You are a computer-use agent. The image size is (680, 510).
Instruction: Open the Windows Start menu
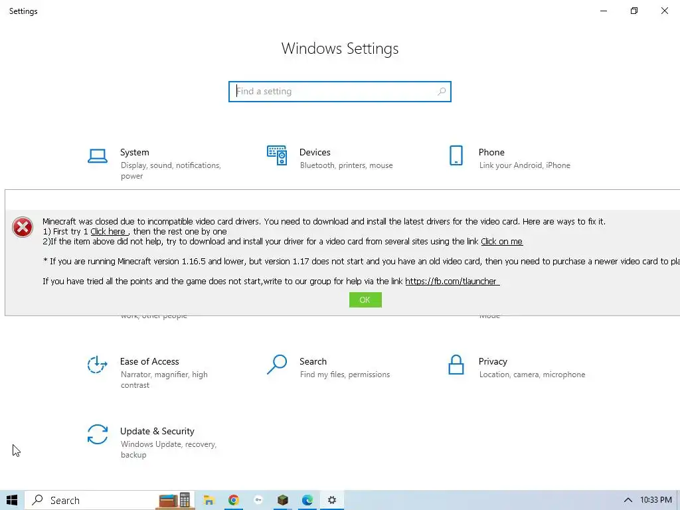coord(12,500)
